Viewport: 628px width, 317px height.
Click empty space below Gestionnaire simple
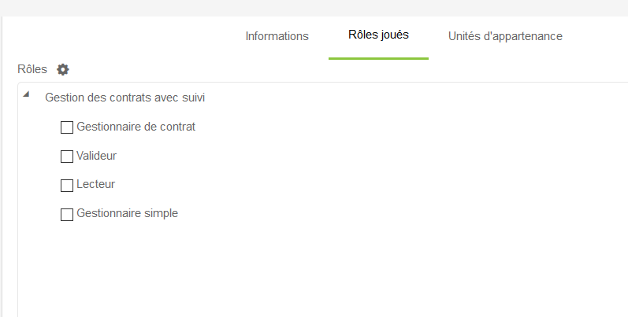[236, 267]
